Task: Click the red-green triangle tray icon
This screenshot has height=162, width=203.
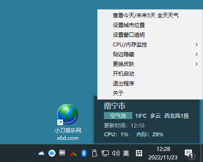Action: [73, 153]
